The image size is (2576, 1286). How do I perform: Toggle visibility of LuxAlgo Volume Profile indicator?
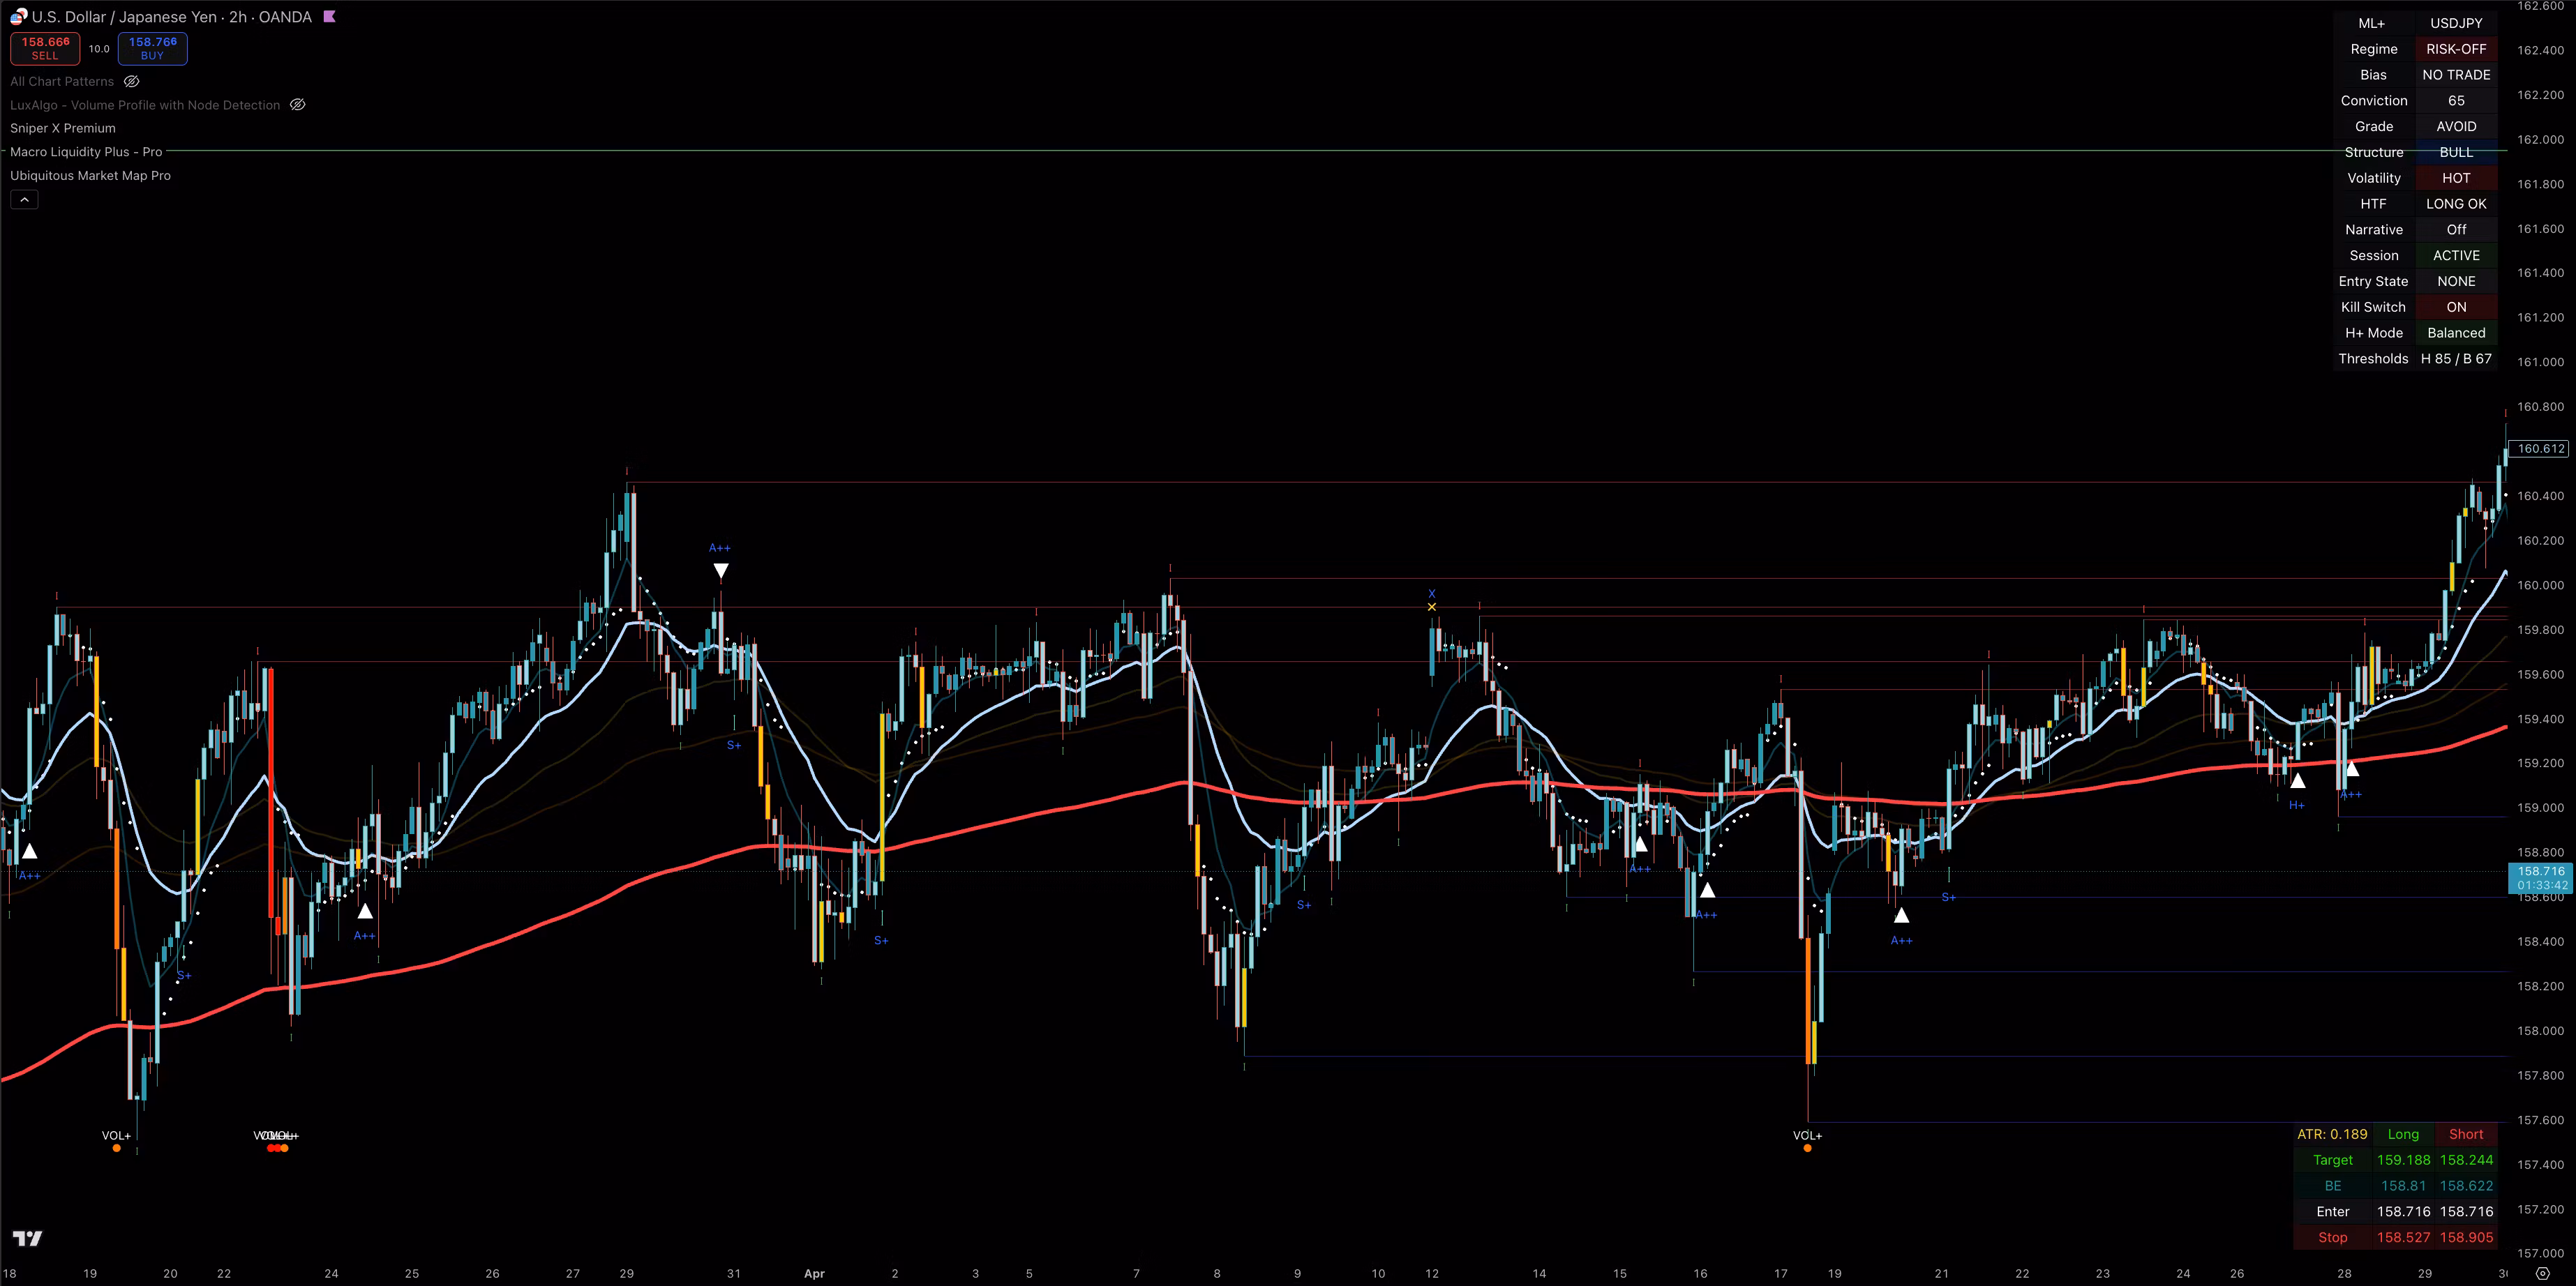(297, 105)
